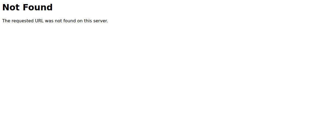This screenshot has width=326, height=133.
Task: Click the word "server." ending the sentence
Action: [x=101, y=21]
